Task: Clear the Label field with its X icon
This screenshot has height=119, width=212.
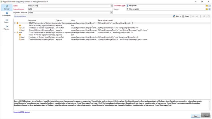Action: pyautogui.click(x=112, y=6)
